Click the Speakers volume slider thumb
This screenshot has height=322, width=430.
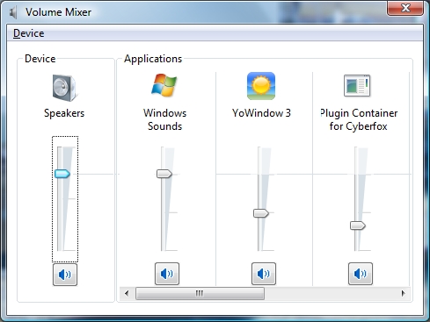click(62, 174)
